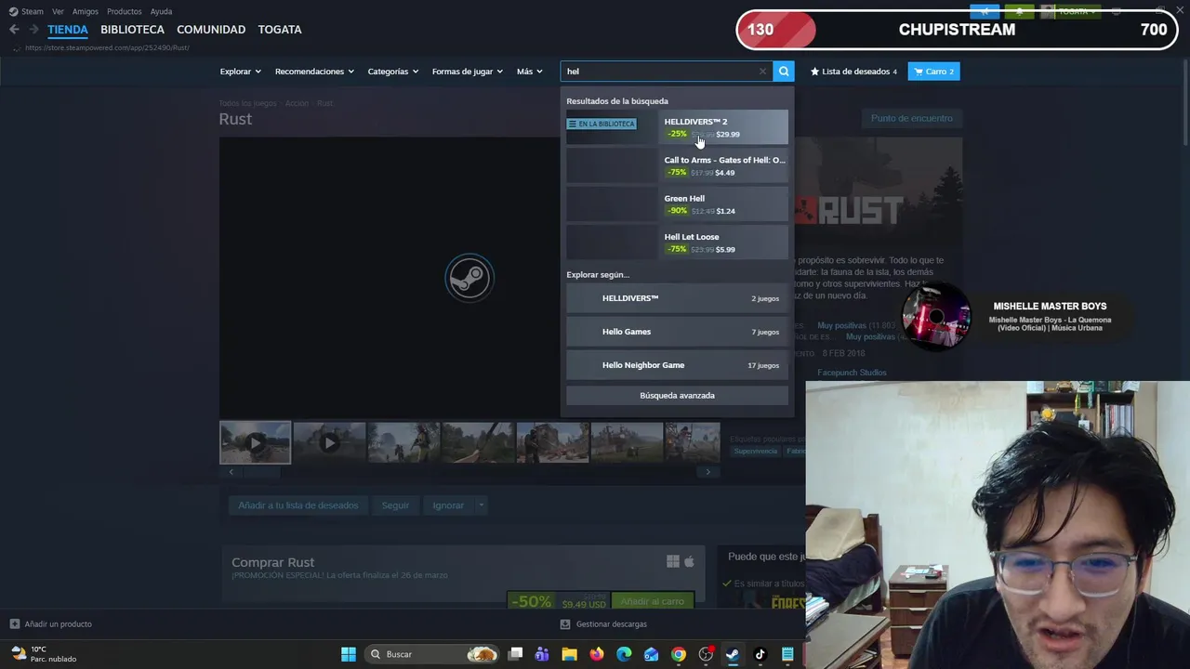Expand the Formas de jugar dropdown
The image size is (1190, 669).
[x=467, y=72]
